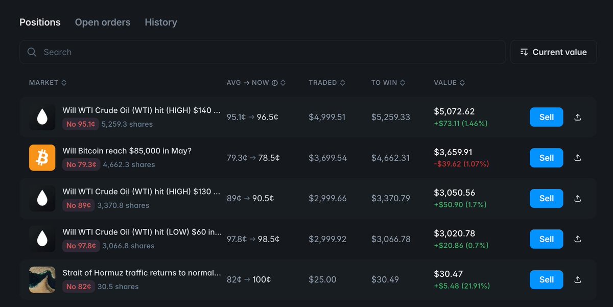Screen dimensions: 613x307
Task: Click share icon for Strait of Hormuz position
Action: (x=578, y=279)
